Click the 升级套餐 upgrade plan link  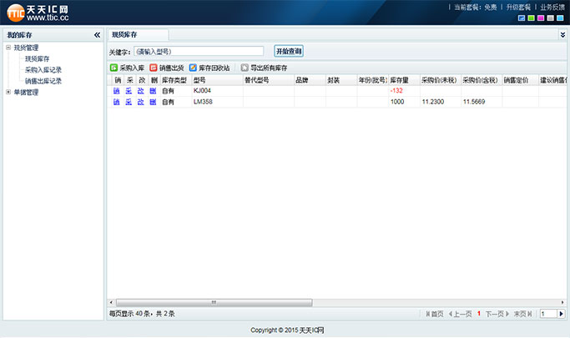tap(518, 7)
